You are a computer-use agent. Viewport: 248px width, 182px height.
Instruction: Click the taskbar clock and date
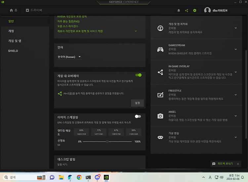[233, 177]
